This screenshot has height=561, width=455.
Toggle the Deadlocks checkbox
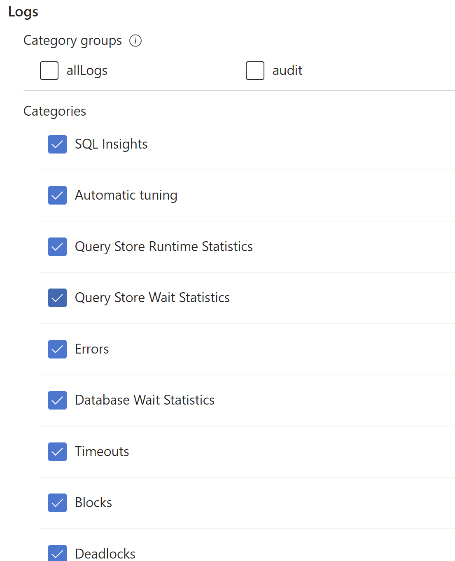pos(57,553)
